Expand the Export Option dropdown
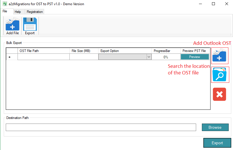This screenshot has width=233, height=150. tap(149, 57)
